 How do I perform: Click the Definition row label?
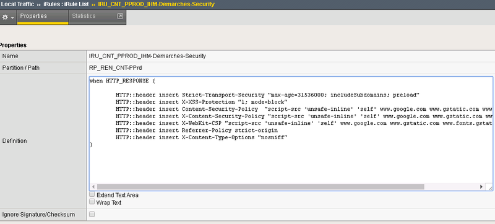tap(14, 141)
